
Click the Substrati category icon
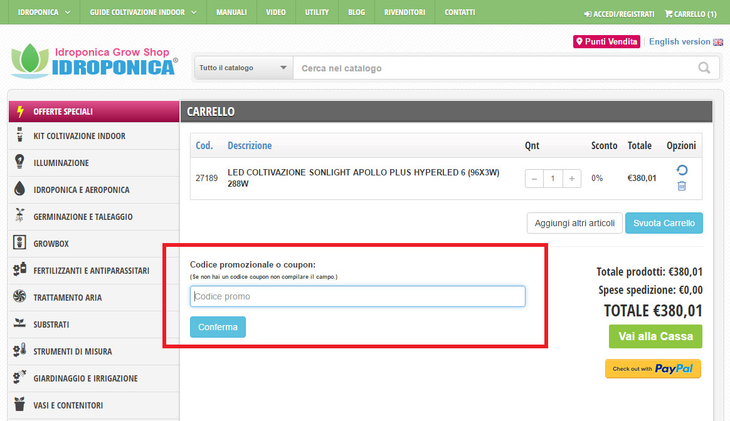coord(19,323)
